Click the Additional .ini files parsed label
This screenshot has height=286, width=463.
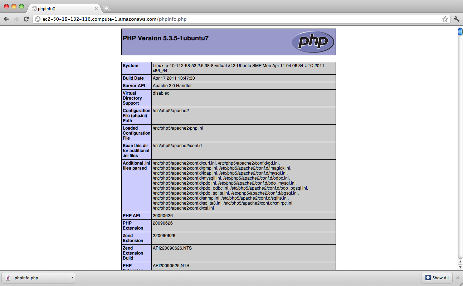(x=136, y=166)
